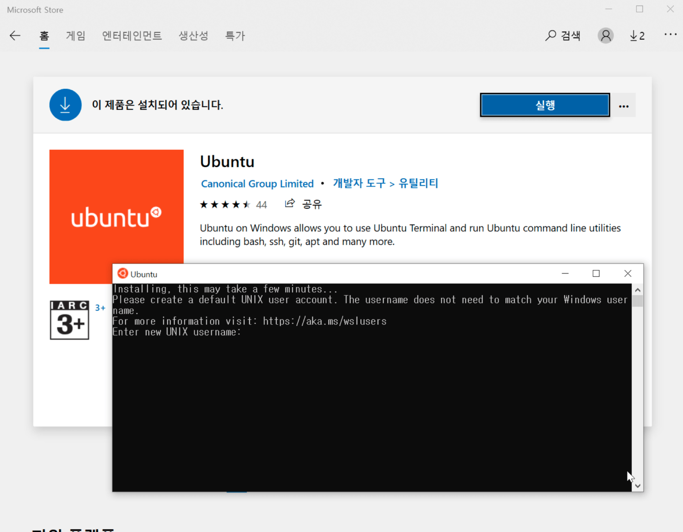Open the Store top-right three-dot menu

[670, 34]
